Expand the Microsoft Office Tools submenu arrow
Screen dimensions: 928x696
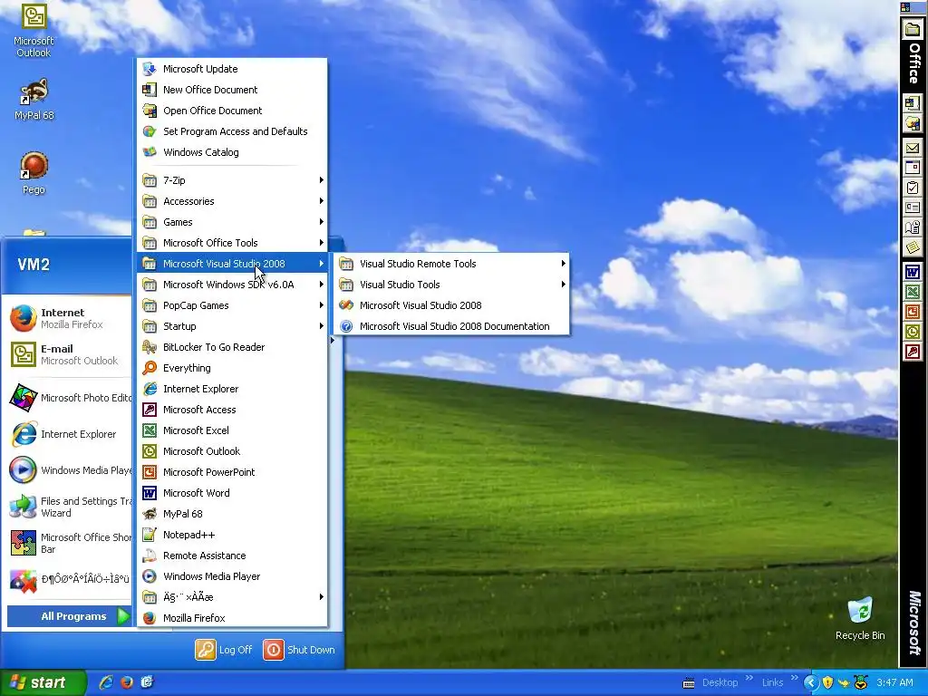322,243
